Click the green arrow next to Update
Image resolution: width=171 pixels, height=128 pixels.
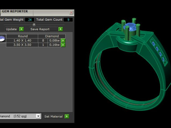click(21, 29)
